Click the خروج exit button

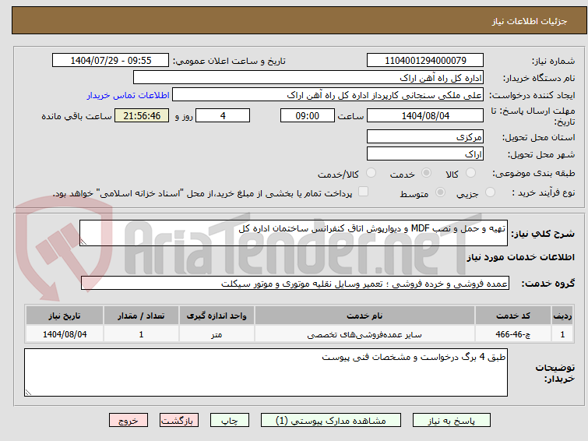[x=129, y=421]
